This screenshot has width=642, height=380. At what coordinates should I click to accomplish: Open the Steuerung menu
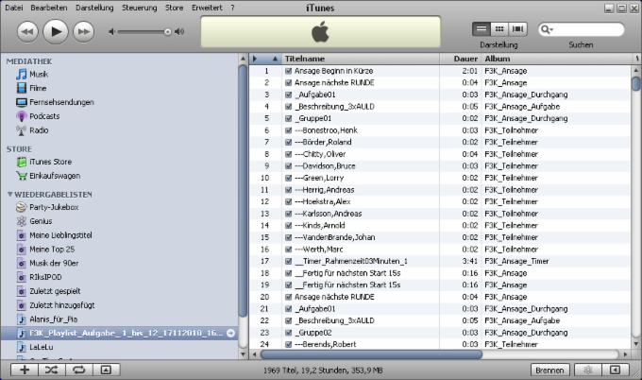[x=139, y=8]
